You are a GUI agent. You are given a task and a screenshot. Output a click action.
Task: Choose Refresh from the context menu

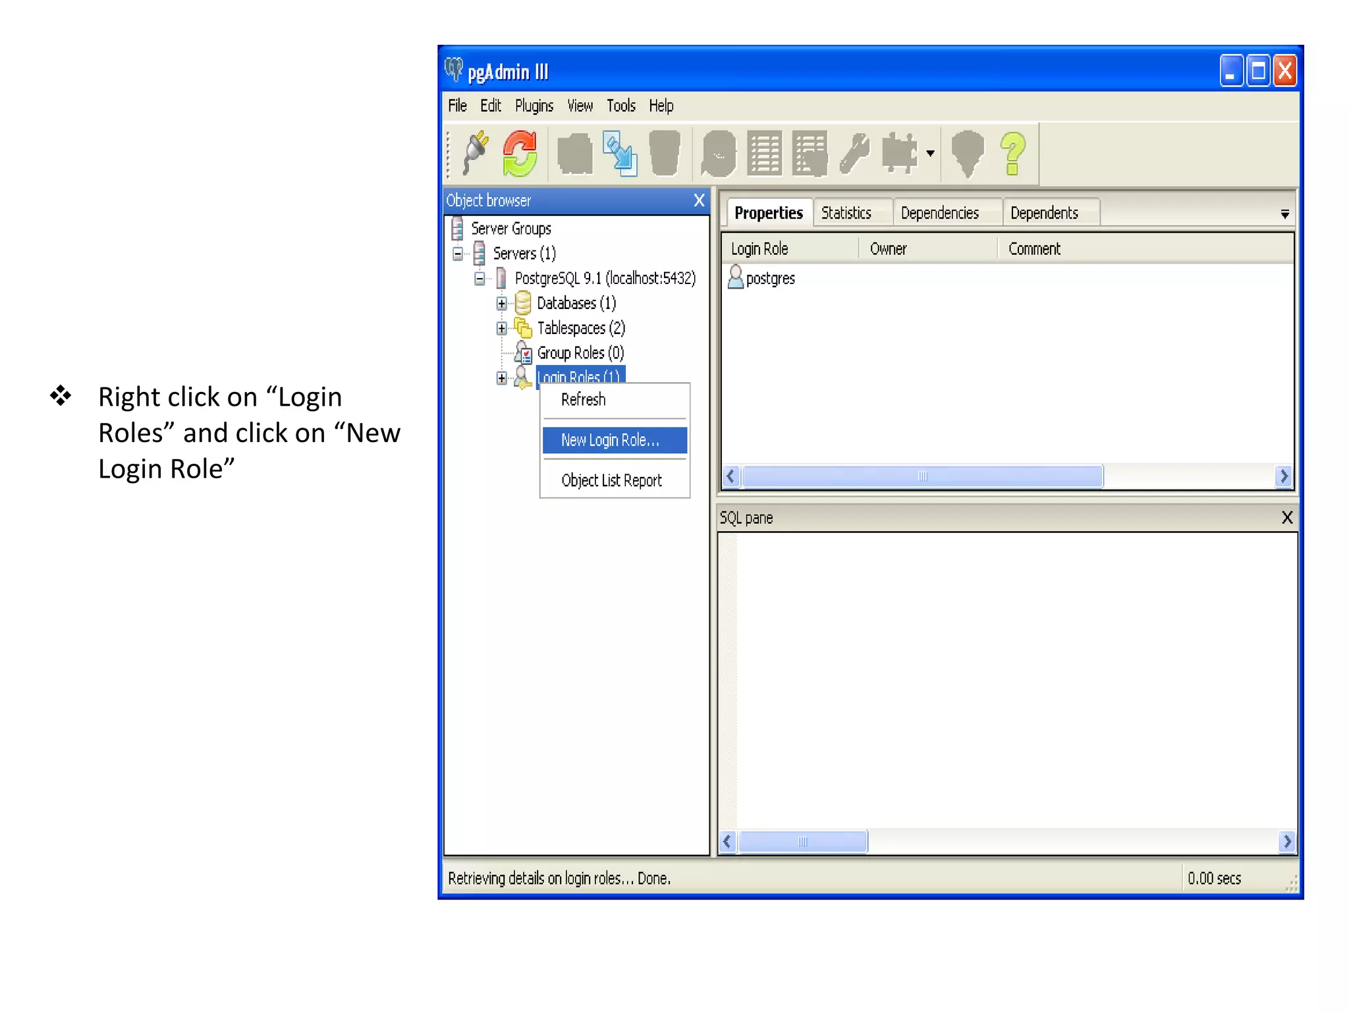pos(615,400)
